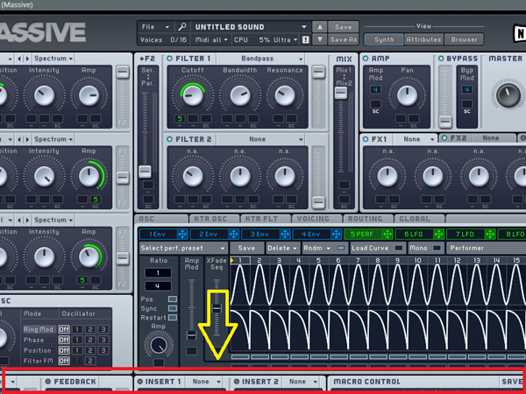Screen dimensions: 526x394
Task: Click the performer Amp Mod slider handle
Action: point(191,334)
